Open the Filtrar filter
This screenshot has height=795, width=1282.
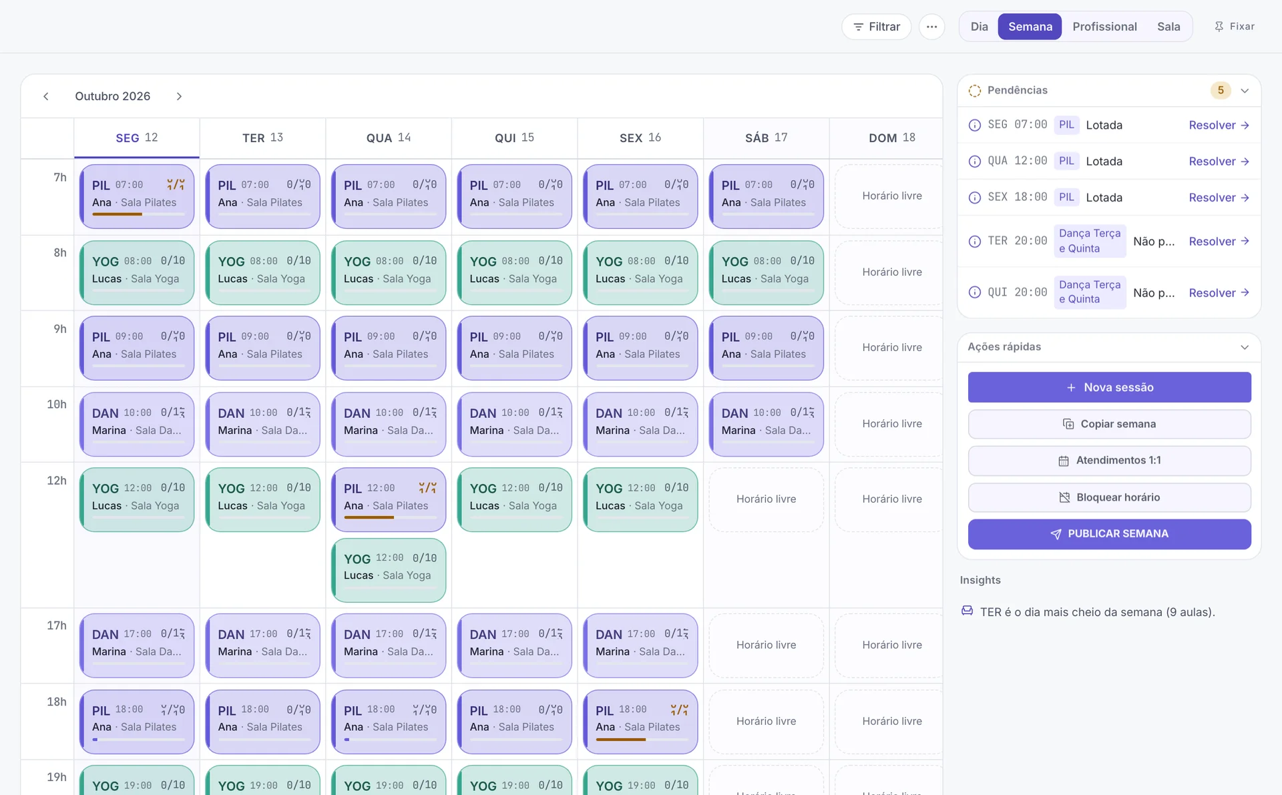876,27
